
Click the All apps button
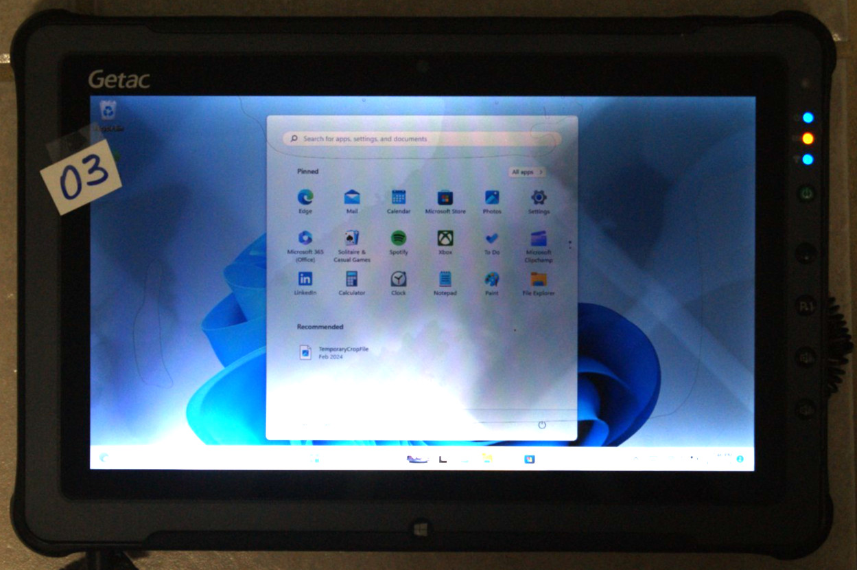coord(527,172)
